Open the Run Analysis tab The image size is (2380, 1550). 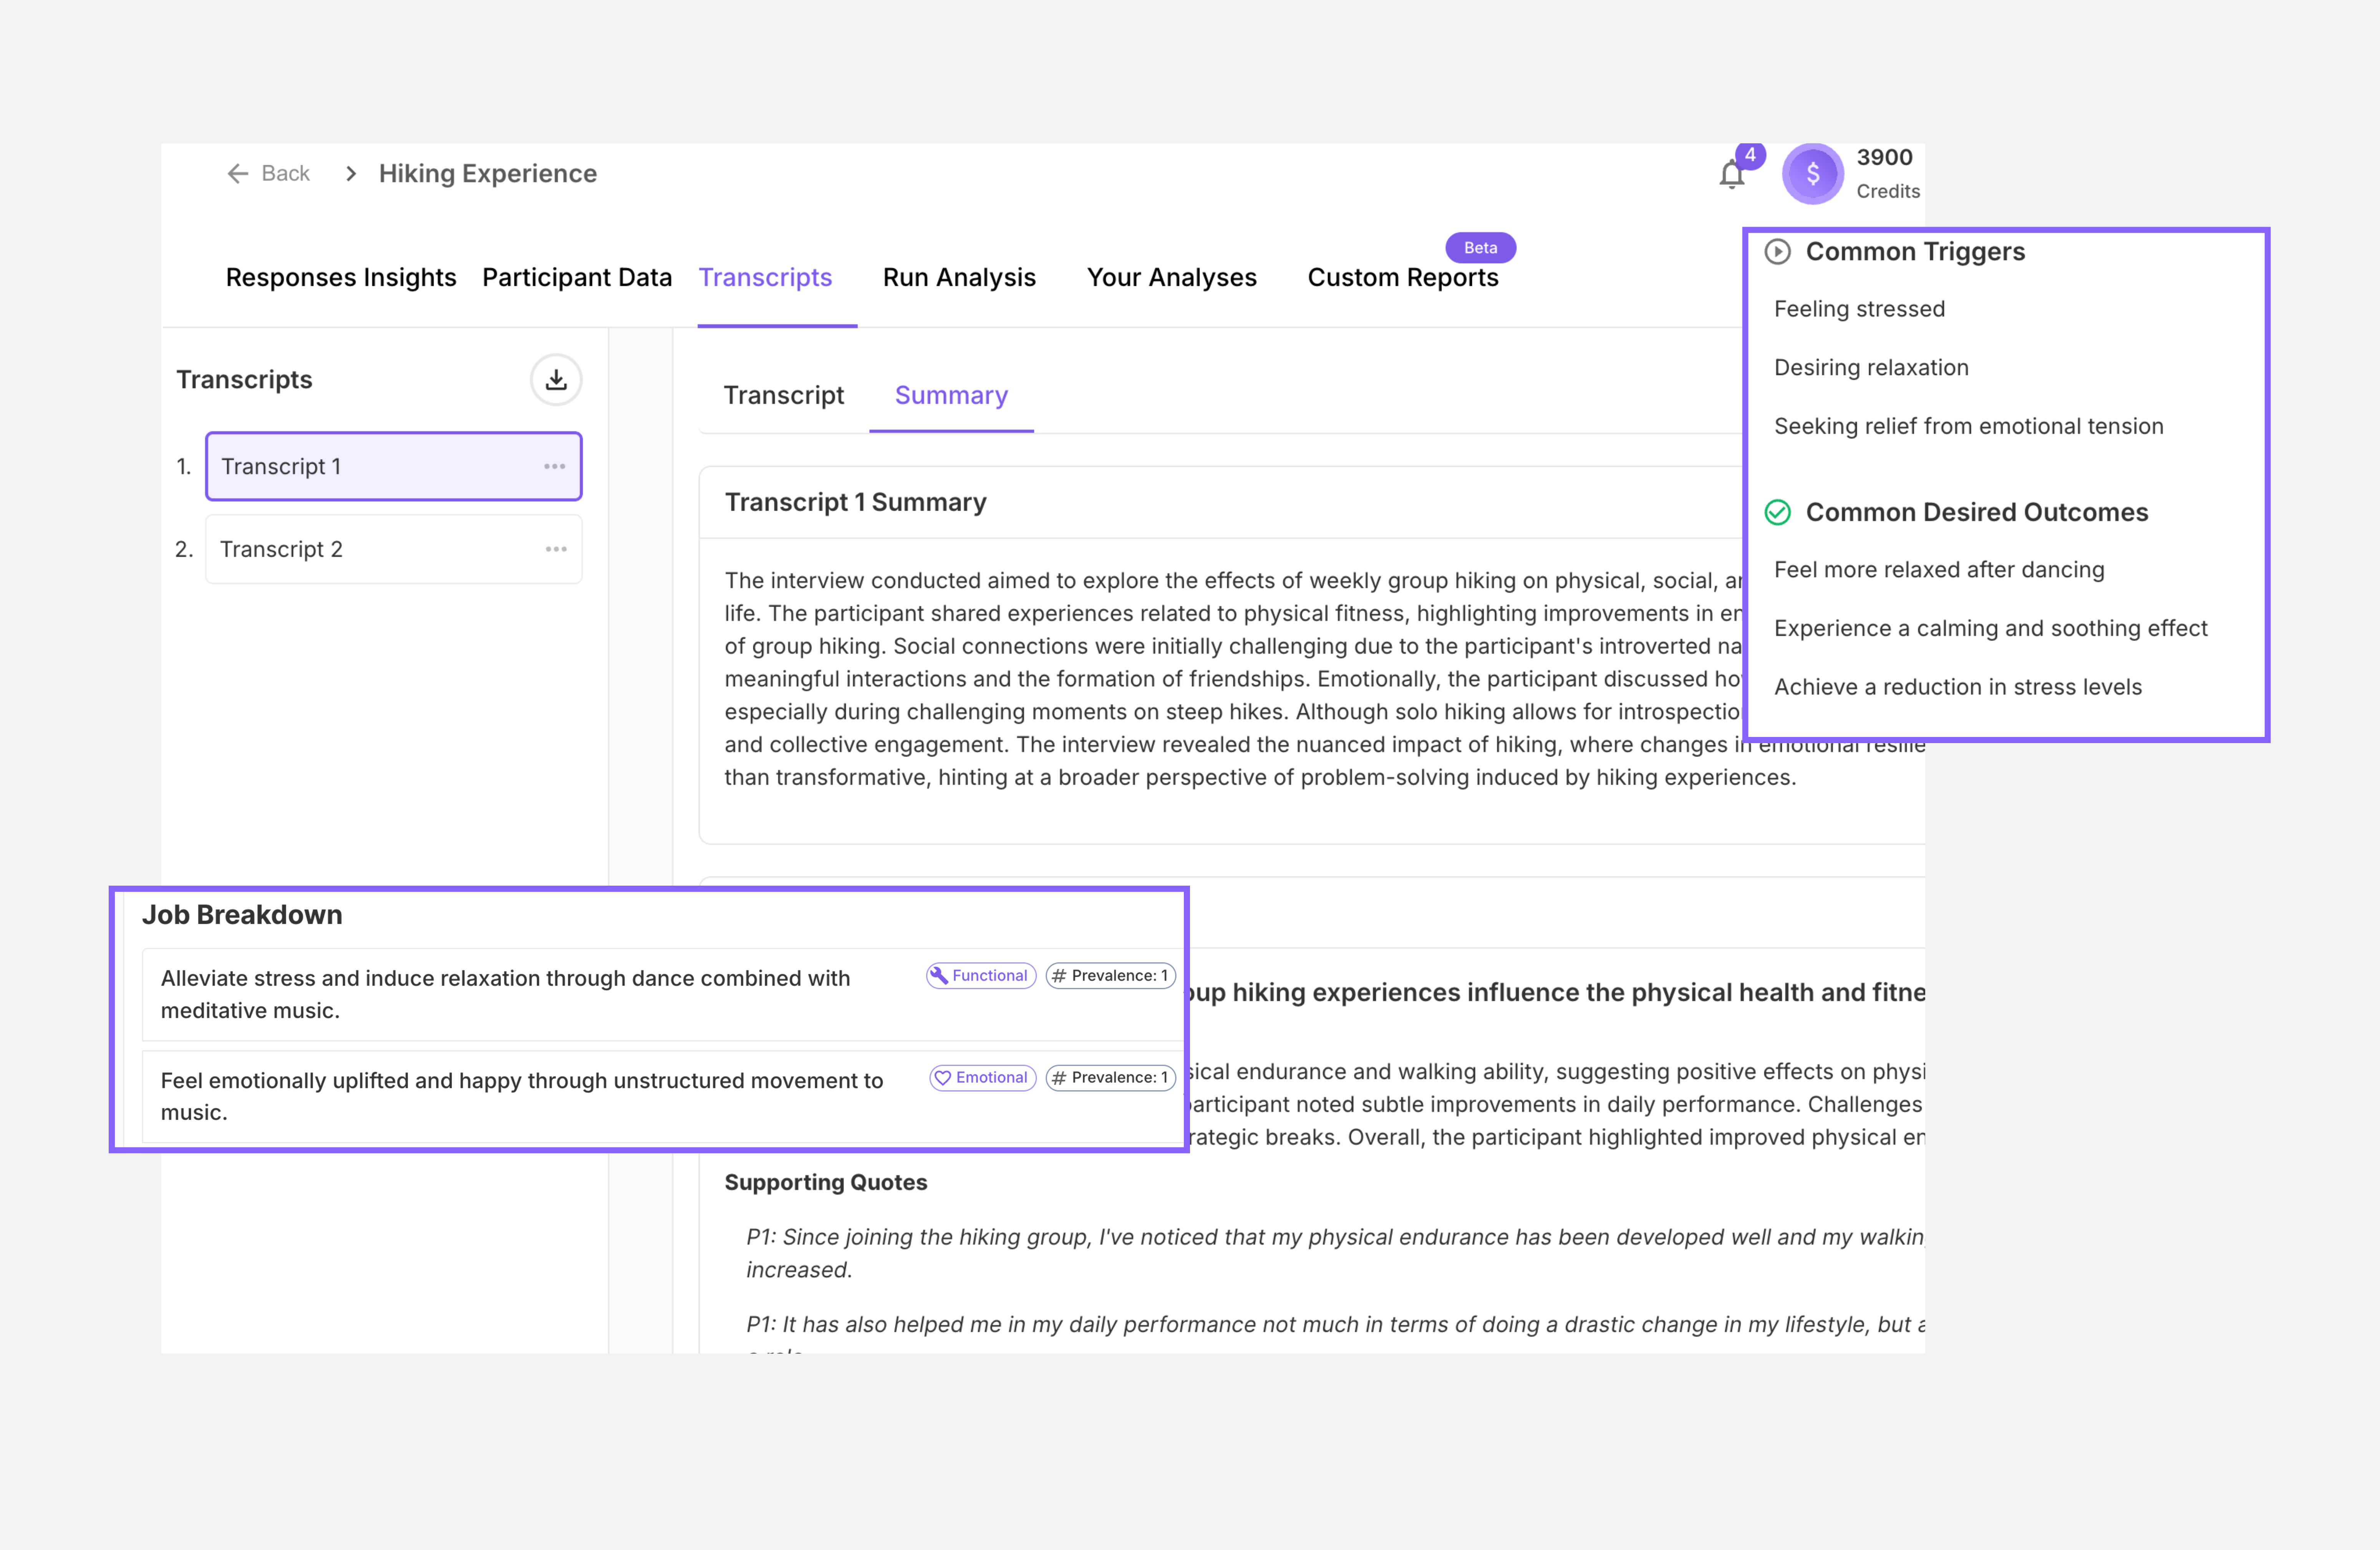[959, 278]
